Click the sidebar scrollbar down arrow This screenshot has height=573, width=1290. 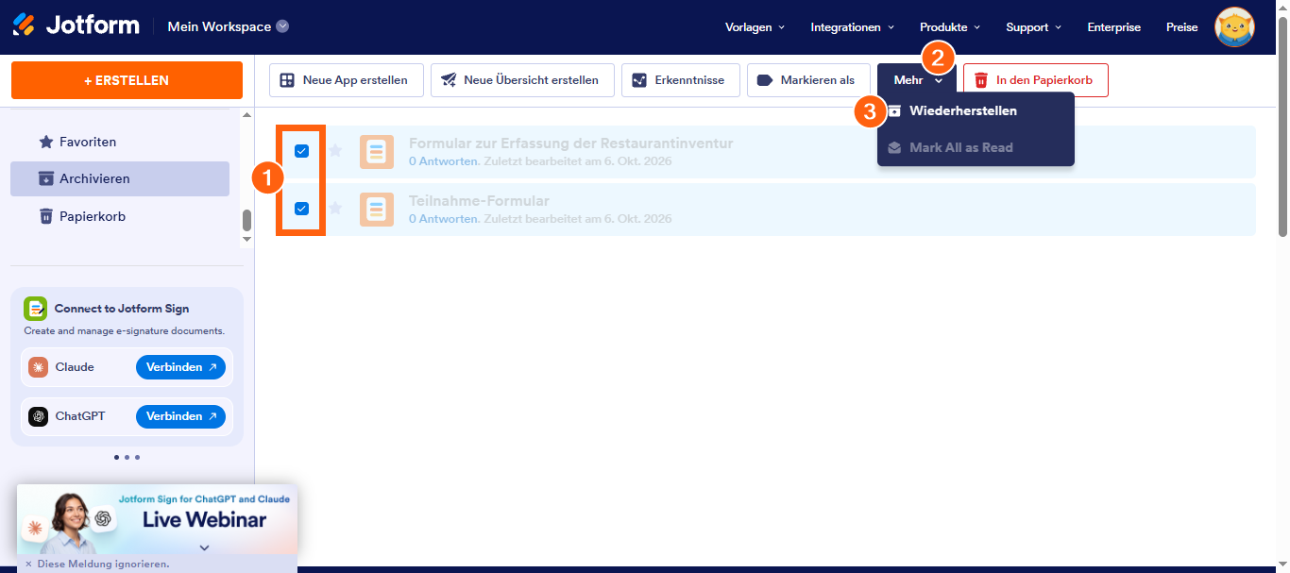coord(247,239)
